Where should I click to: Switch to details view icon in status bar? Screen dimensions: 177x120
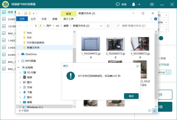pyautogui.click(x=150, y=111)
